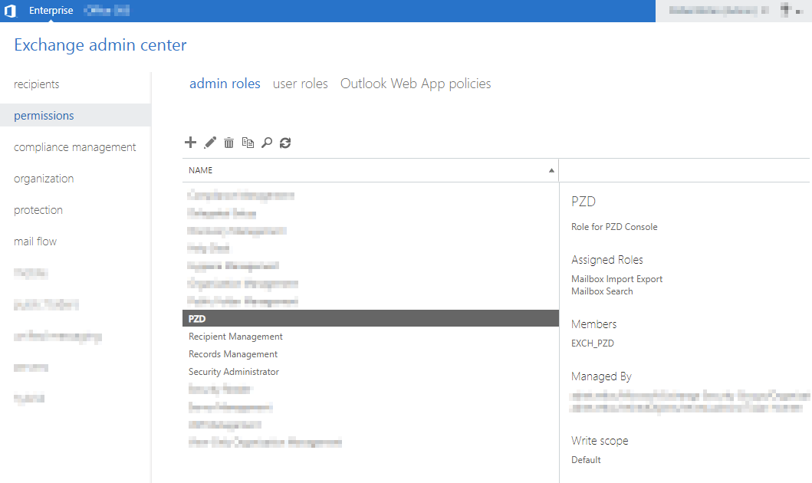The image size is (812, 483).
Task: Open the mail flow section
Action: click(35, 242)
